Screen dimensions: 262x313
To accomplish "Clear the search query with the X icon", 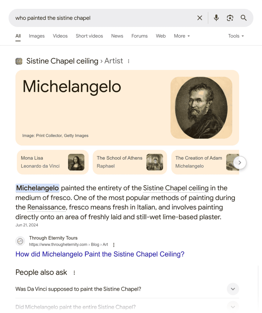I will (200, 18).
